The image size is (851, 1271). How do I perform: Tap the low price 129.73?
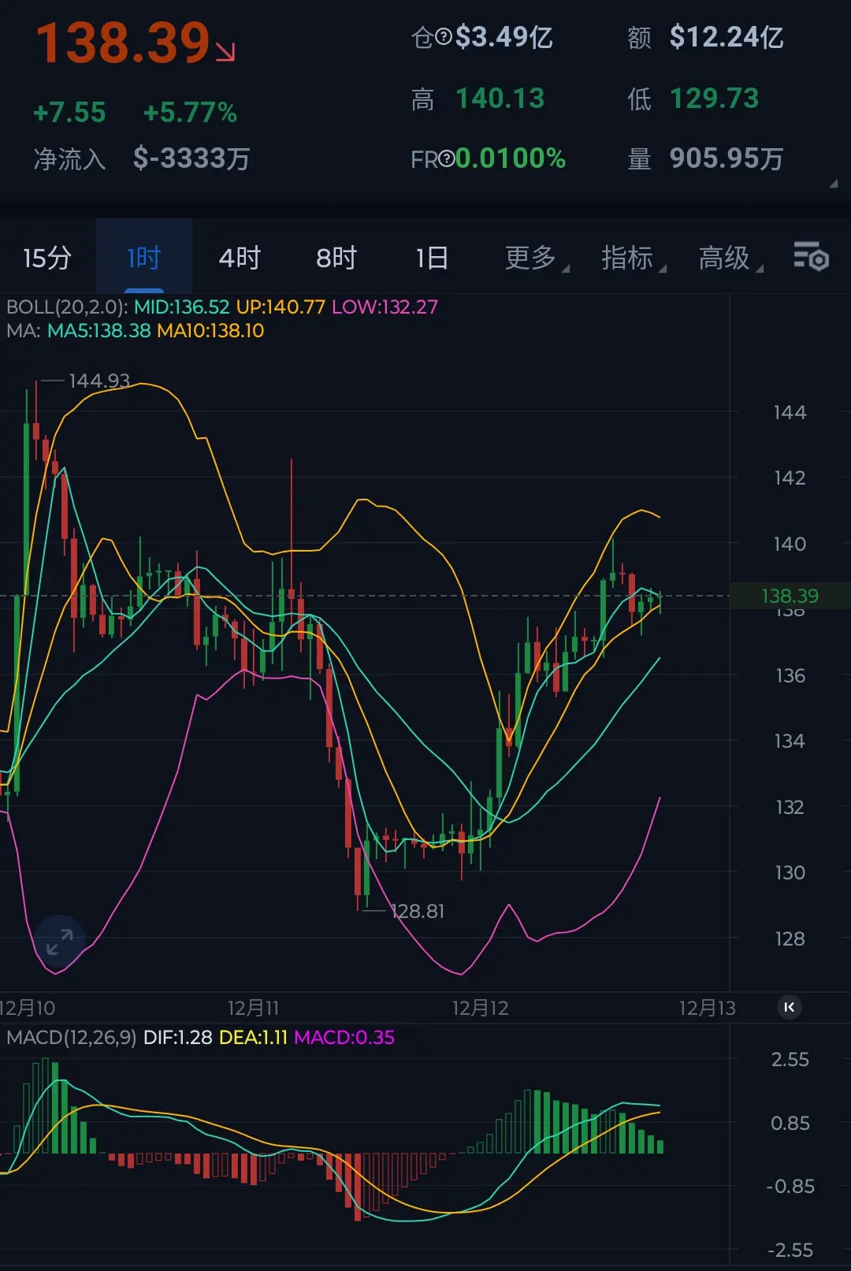click(715, 98)
